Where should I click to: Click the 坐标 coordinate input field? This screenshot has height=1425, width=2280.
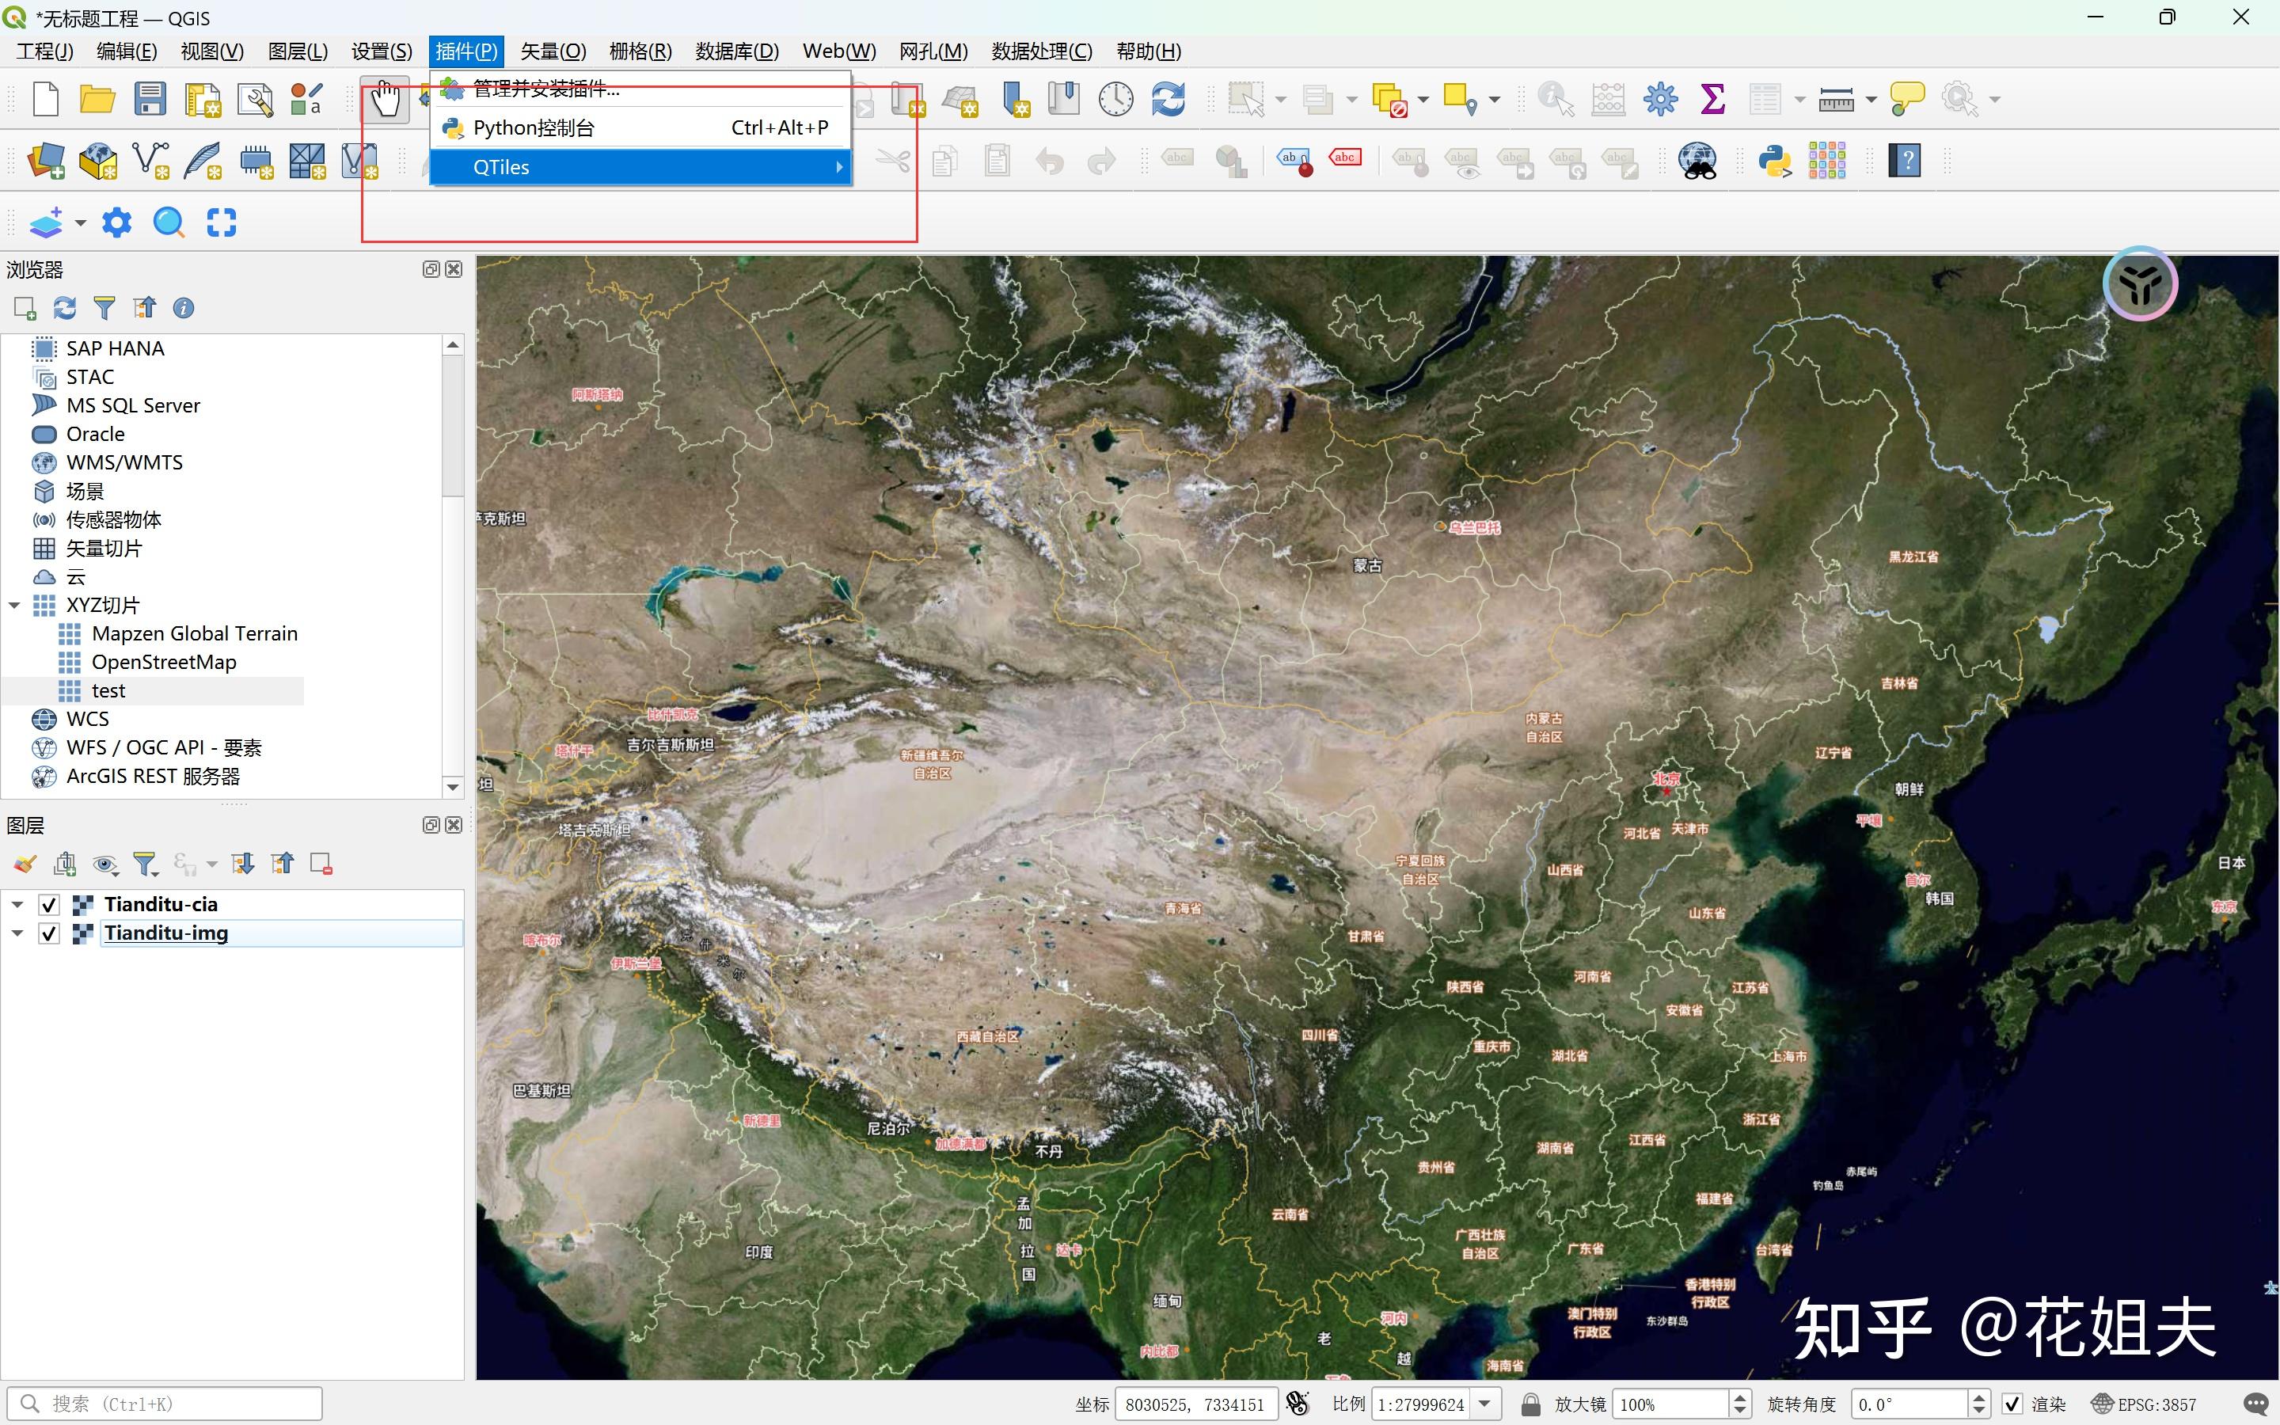(1195, 1404)
